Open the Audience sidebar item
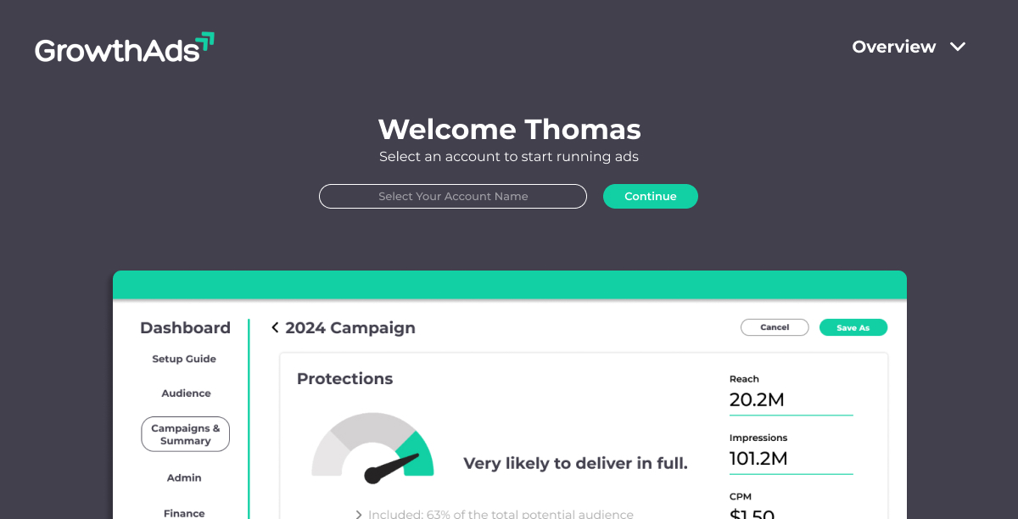Screen dimensions: 1018x519 pyautogui.click(x=186, y=393)
